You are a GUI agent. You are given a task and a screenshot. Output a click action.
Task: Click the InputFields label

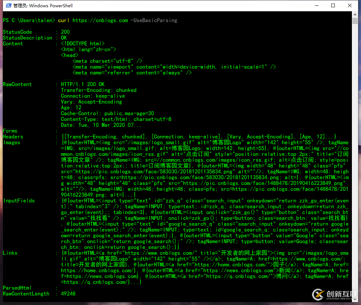[x=19, y=201]
